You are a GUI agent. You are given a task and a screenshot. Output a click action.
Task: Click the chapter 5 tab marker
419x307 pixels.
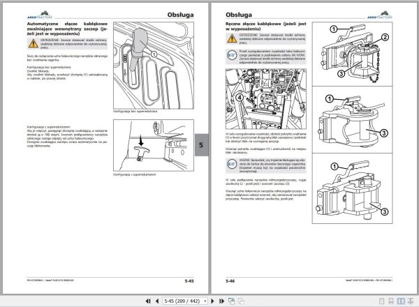tap(201, 145)
